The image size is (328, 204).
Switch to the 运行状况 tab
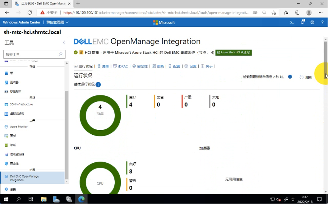83,66
